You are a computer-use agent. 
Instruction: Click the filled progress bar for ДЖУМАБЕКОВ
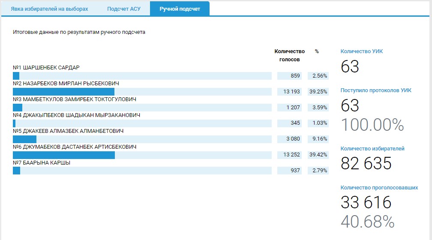coord(64,155)
